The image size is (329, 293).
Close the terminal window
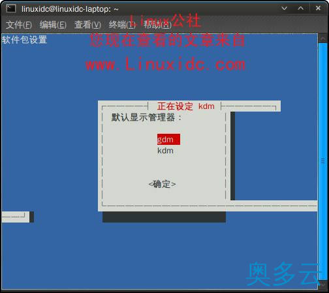click(x=318, y=8)
